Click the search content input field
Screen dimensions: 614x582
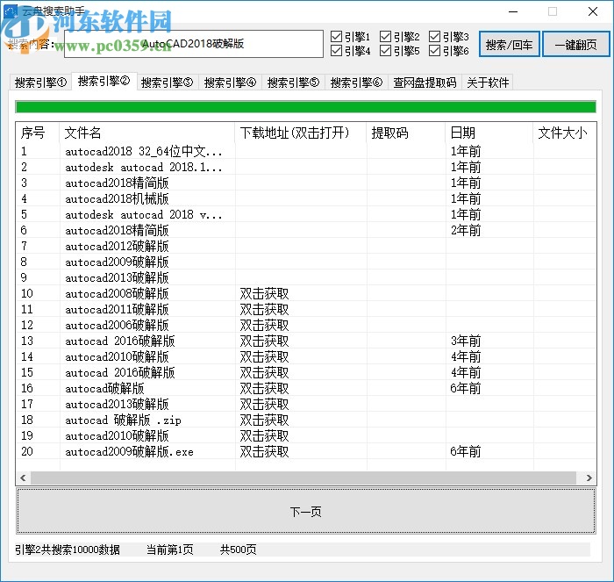click(x=194, y=44)
